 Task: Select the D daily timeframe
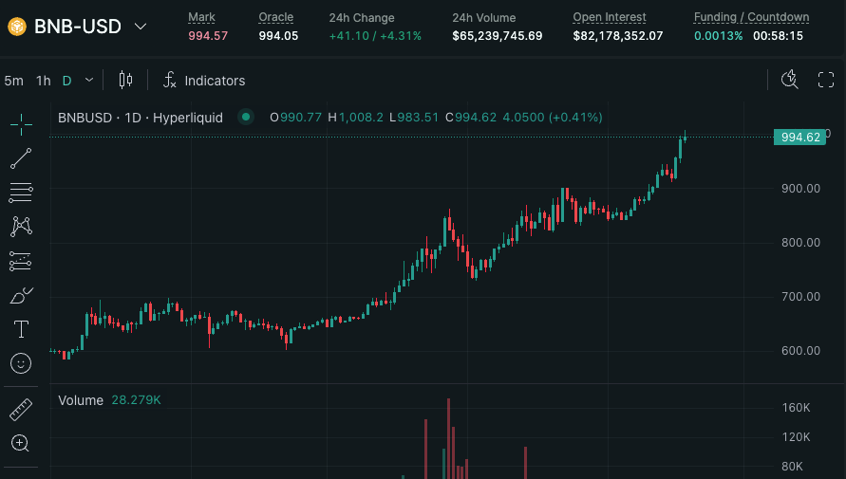pos(66,81)
